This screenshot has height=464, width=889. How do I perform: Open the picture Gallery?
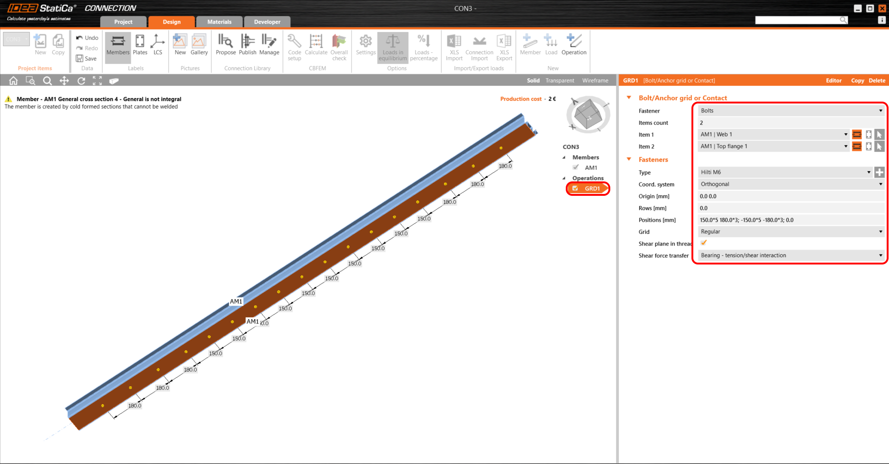(199, 45)
